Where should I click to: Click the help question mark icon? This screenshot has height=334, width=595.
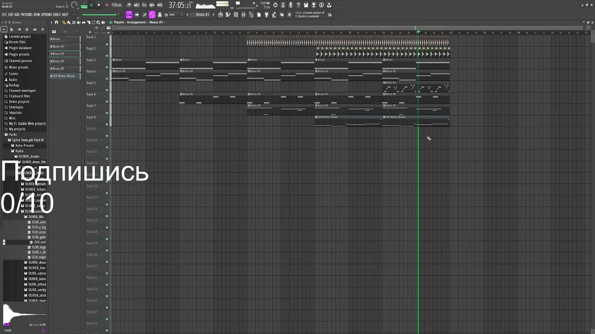pyautogui.click(x=298, y=5)
